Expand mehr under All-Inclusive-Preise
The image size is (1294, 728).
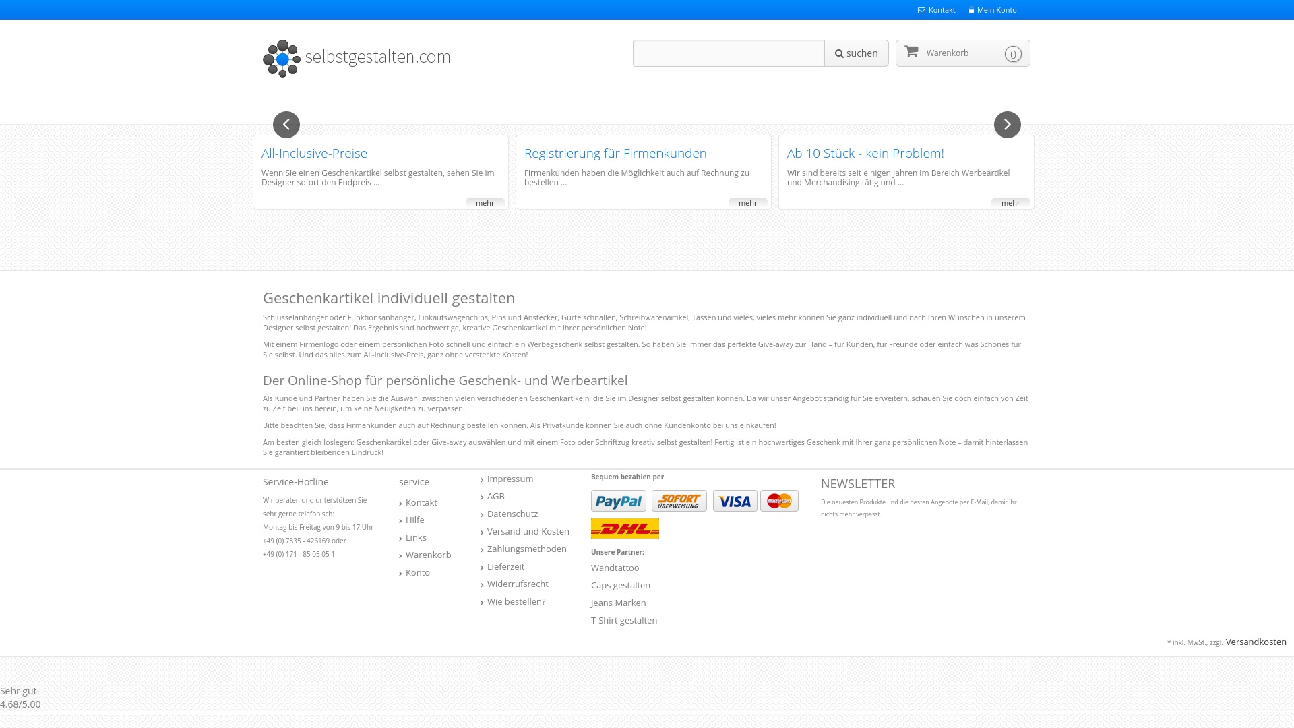pyautogui.click(x=485, y=203)
